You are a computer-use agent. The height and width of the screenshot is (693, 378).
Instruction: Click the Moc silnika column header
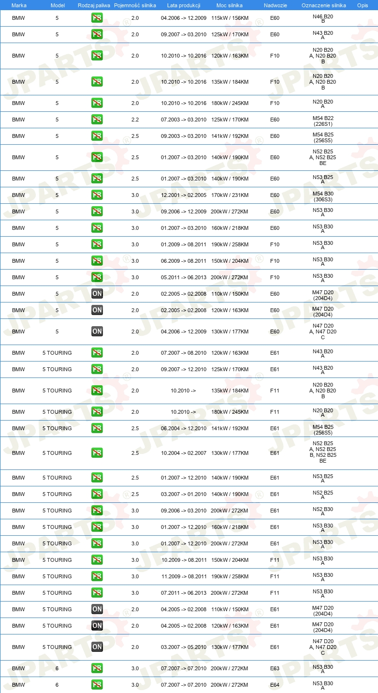click(230, 5)
